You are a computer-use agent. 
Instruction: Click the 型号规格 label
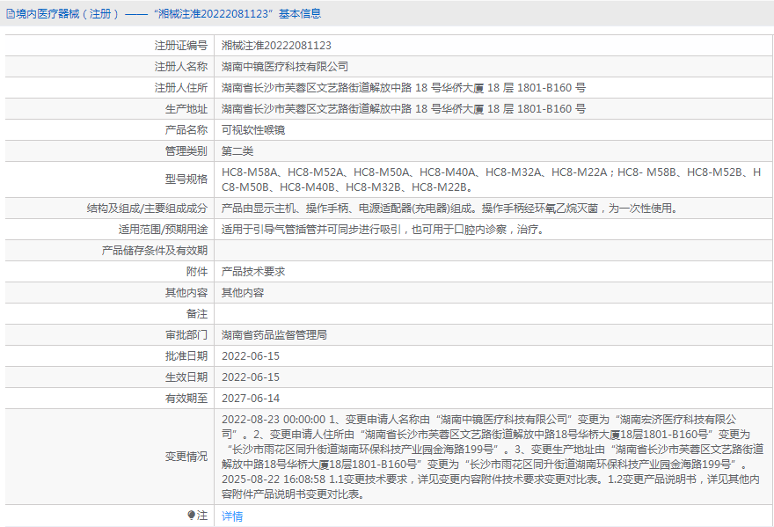click(x=186, y=179)
